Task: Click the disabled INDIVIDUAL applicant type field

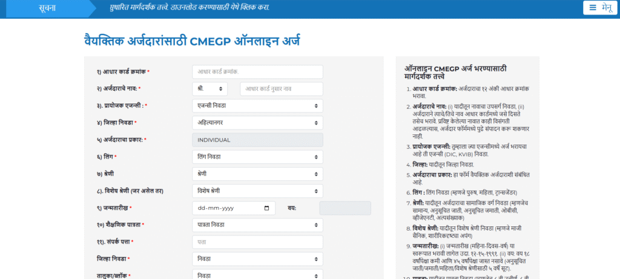Action: pos(257,140)
